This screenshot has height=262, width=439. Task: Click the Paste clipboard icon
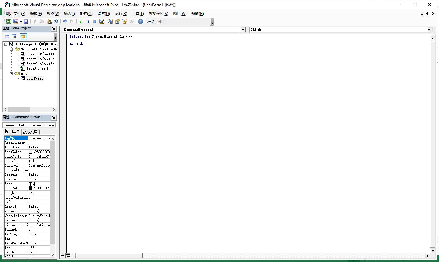click(x=49, y=22)
